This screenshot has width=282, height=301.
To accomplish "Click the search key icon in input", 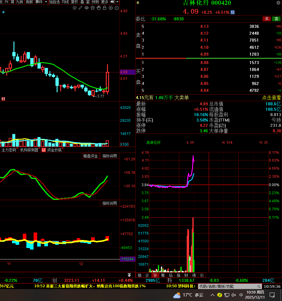I will 259,286.
